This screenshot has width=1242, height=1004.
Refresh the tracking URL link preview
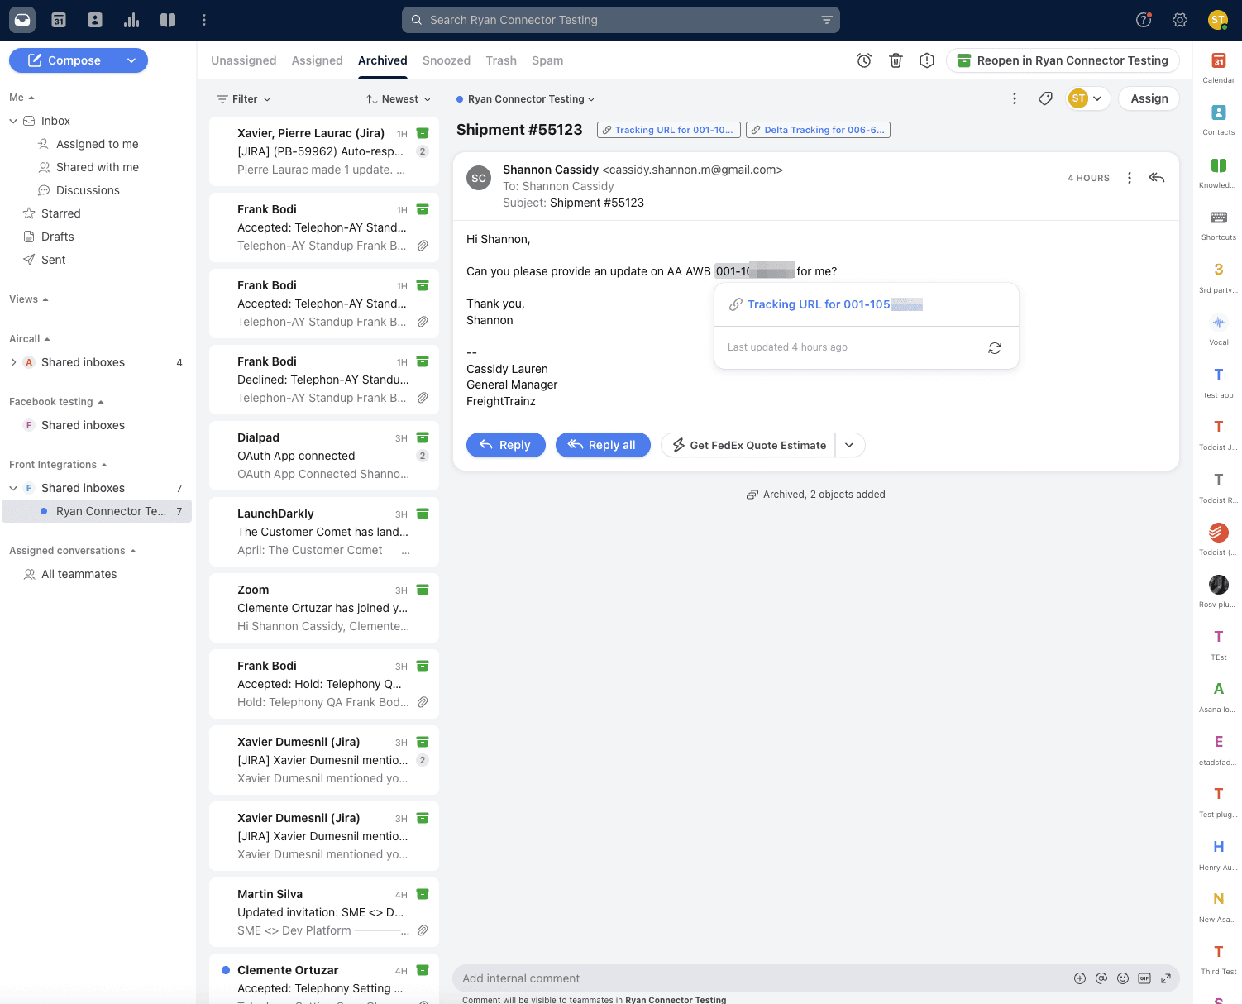995,348
